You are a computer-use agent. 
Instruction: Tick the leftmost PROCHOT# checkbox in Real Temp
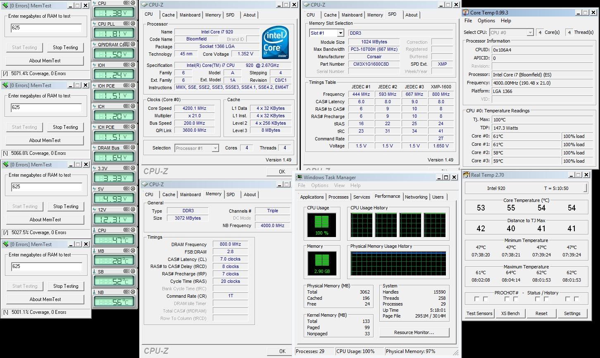[x=477, y=299]
